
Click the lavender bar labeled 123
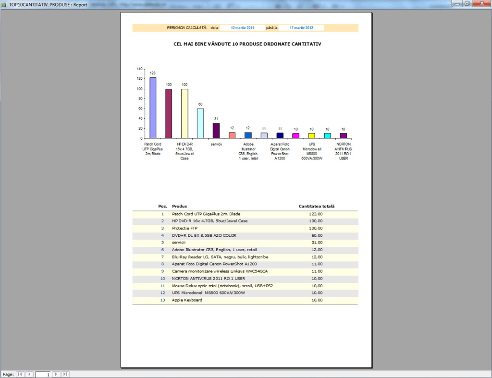153,108
